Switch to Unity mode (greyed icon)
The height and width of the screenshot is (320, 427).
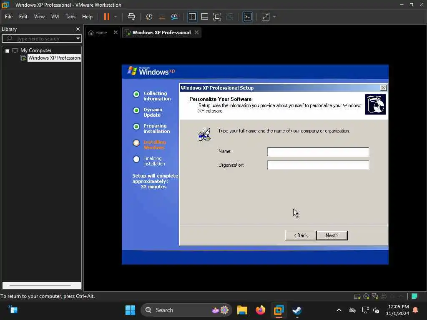coord(230,17)
